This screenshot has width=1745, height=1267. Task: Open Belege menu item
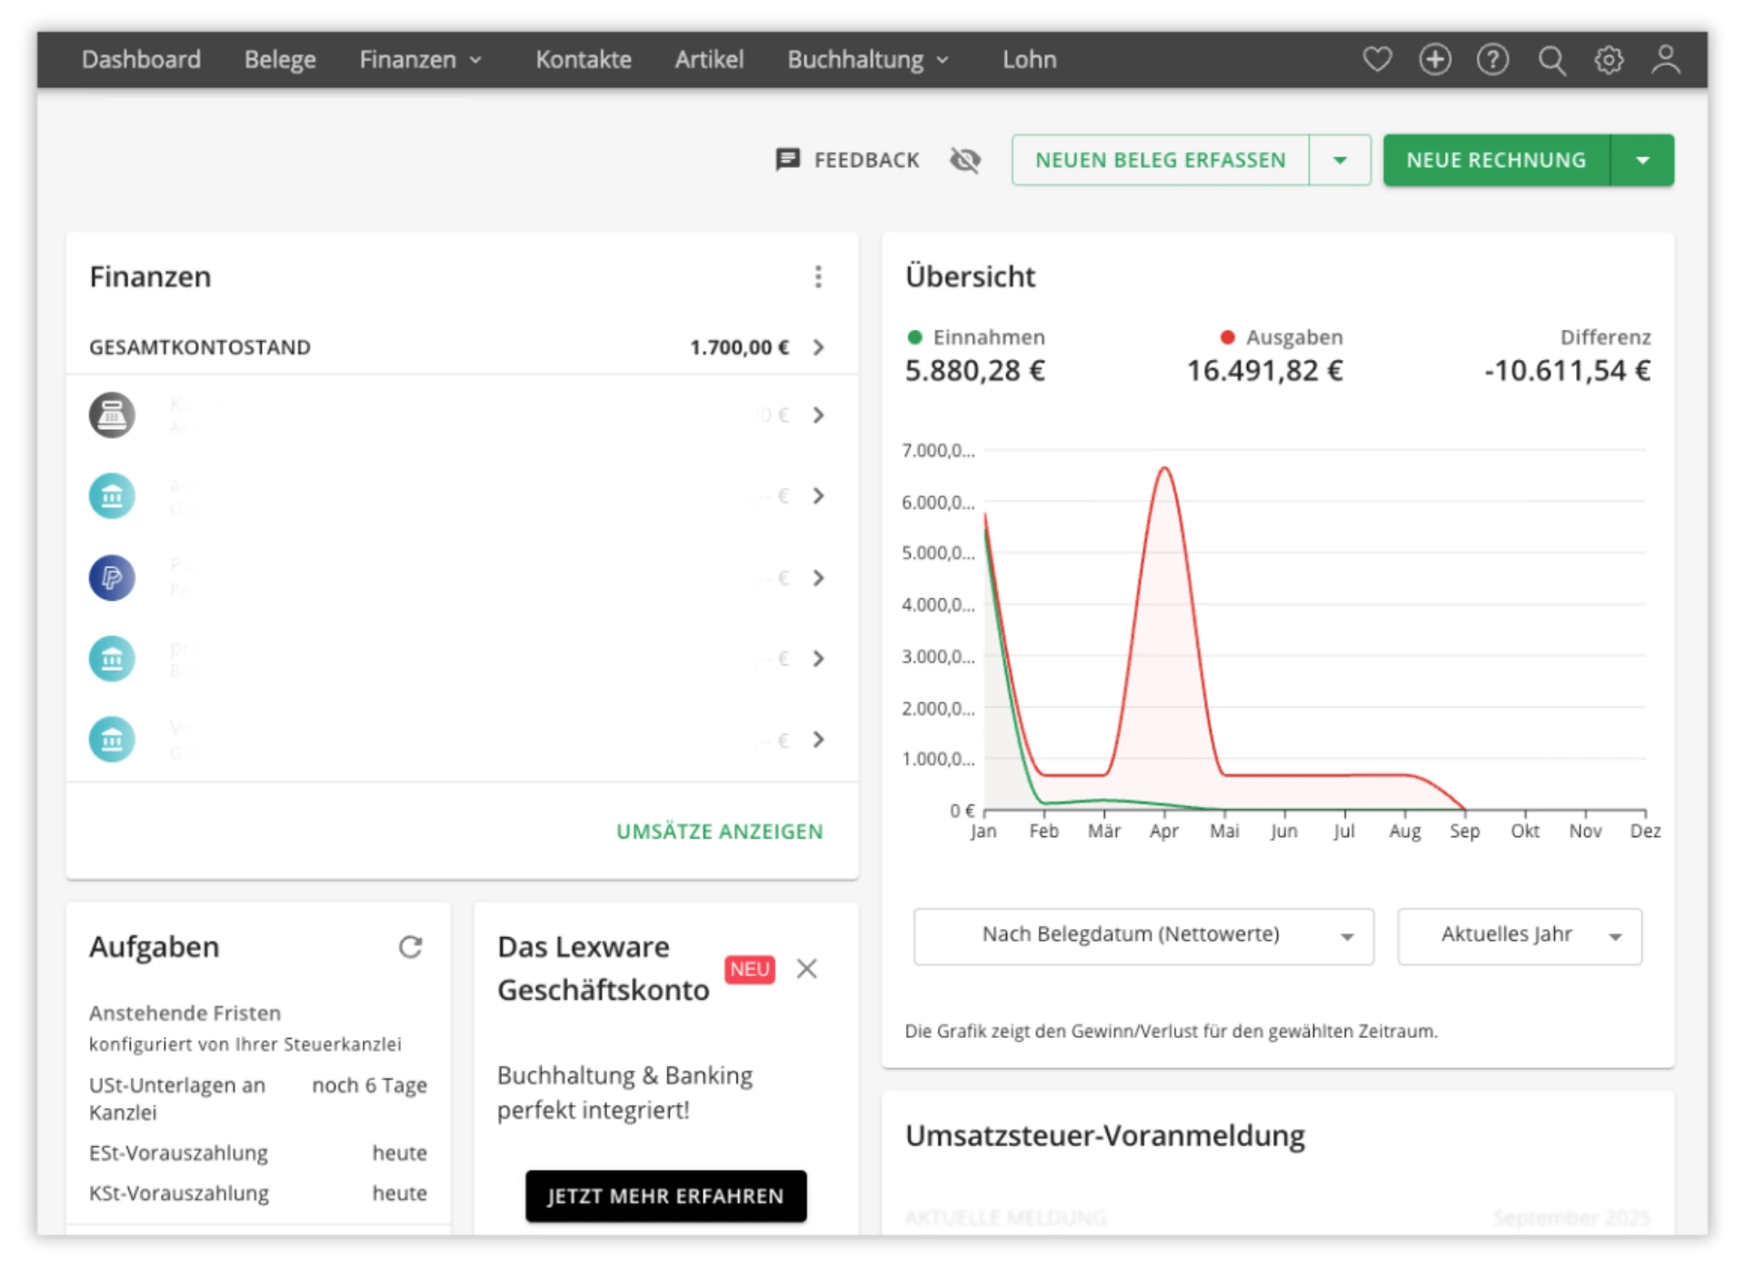(x=280, y=60)
